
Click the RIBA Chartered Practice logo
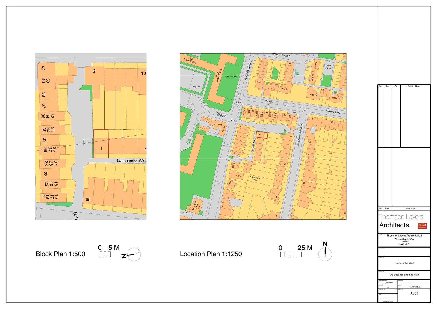[x=422, y=226]
